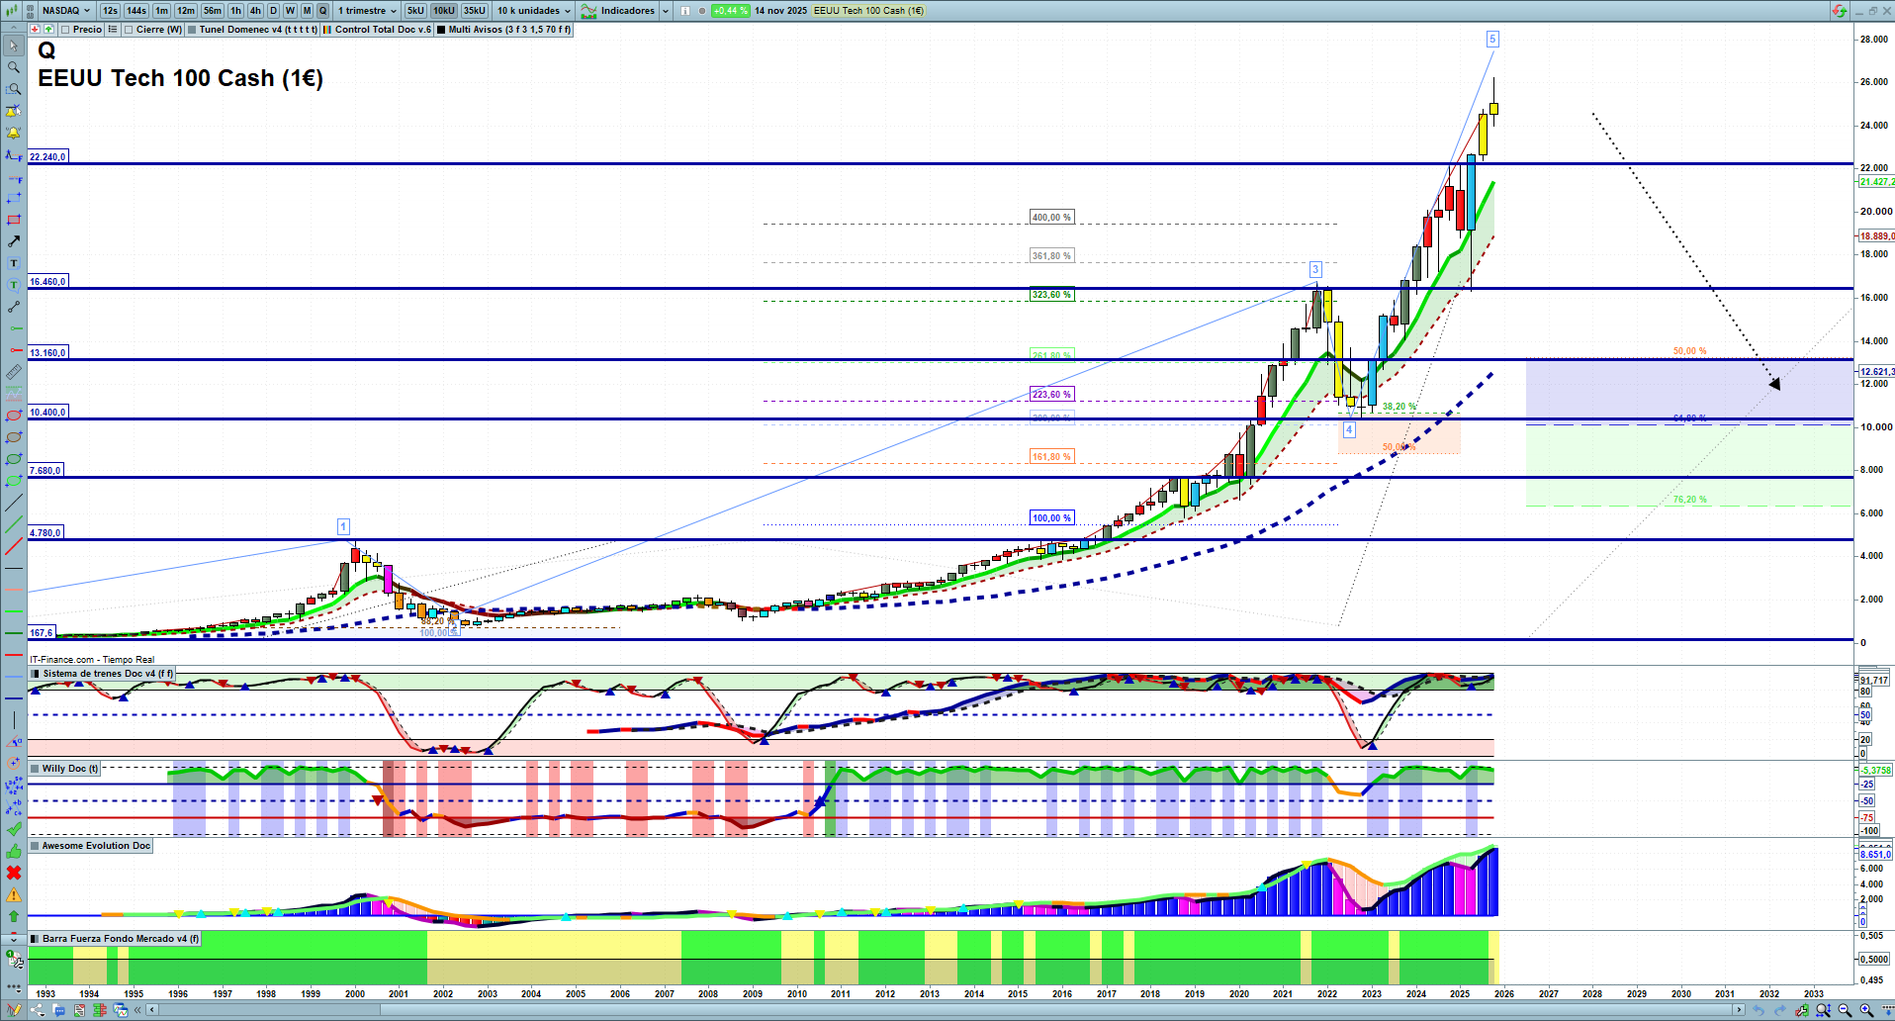The width and height of the screenshot is (1895, 1021).
Task: Toggle the Precio checkbox
Action: 65,30
